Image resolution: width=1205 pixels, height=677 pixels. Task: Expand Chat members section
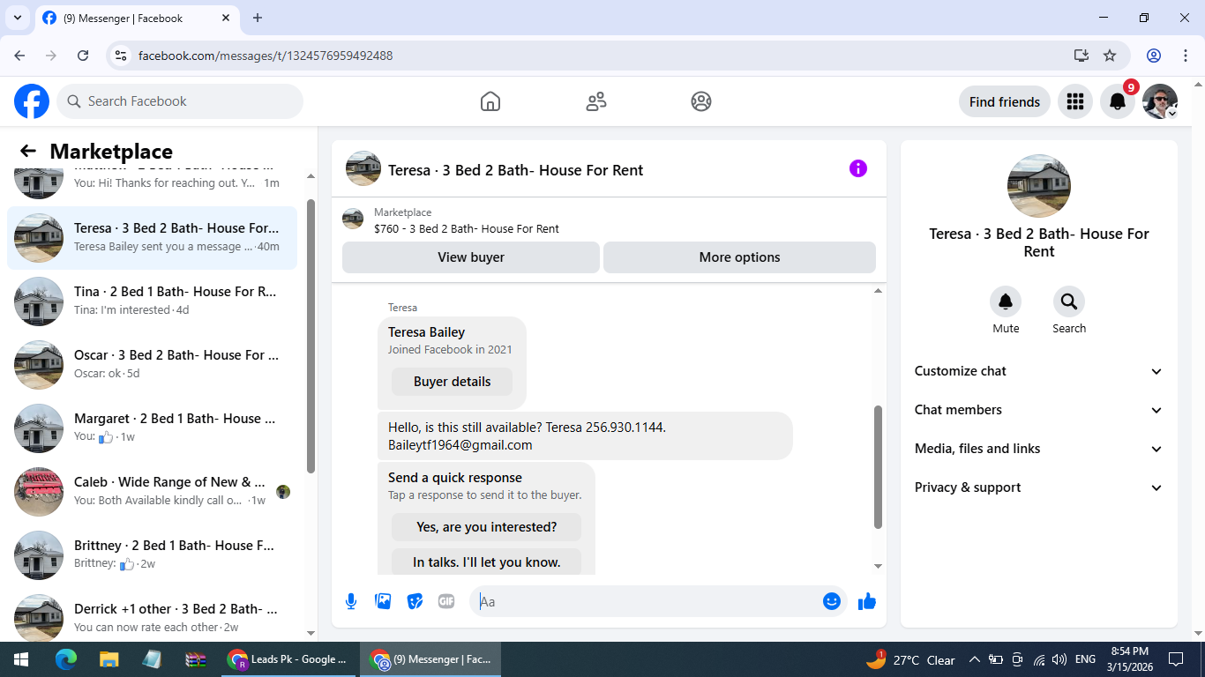(1039, 410)
